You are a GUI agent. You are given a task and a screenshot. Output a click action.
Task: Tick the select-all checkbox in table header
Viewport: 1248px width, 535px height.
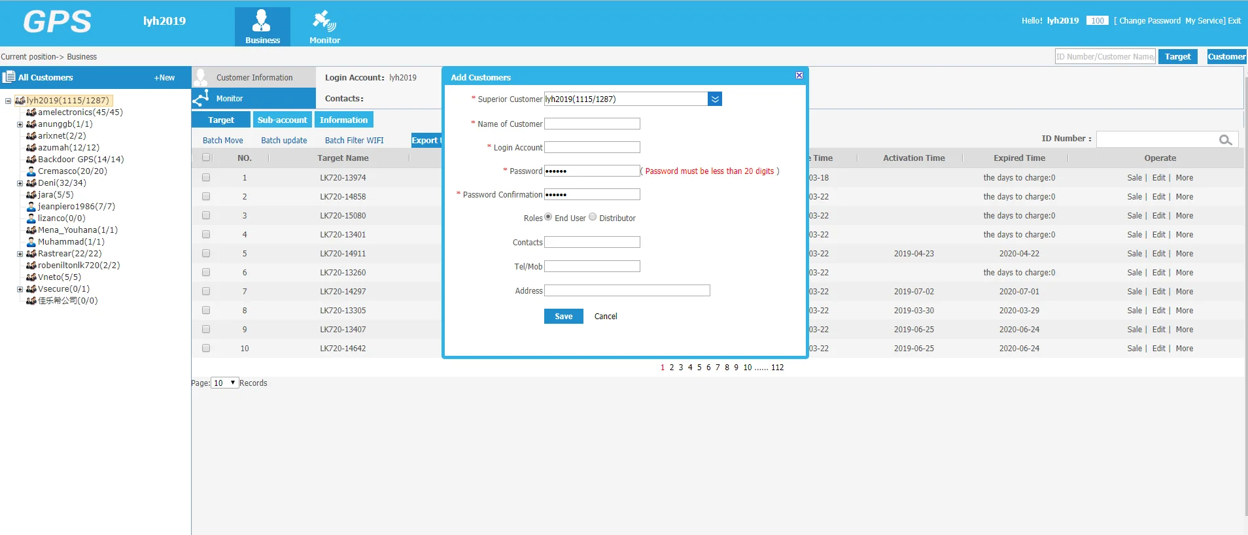click(x=206, y=158)
